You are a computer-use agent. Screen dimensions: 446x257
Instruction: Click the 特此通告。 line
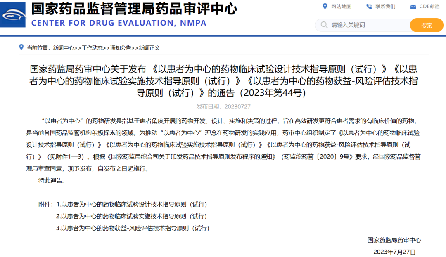(x=52, y=181)
